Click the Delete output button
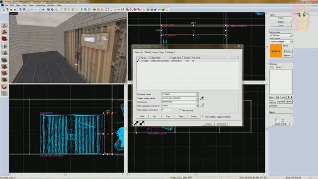 pos(194,116)
